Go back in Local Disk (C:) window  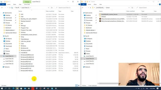pyautogui.click(x=2, y=8)
